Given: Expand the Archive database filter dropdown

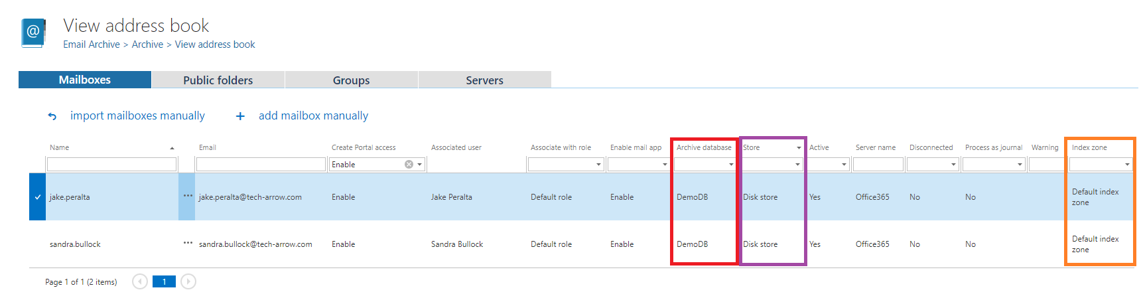Looking at the screenshot, I should (731, 165).
